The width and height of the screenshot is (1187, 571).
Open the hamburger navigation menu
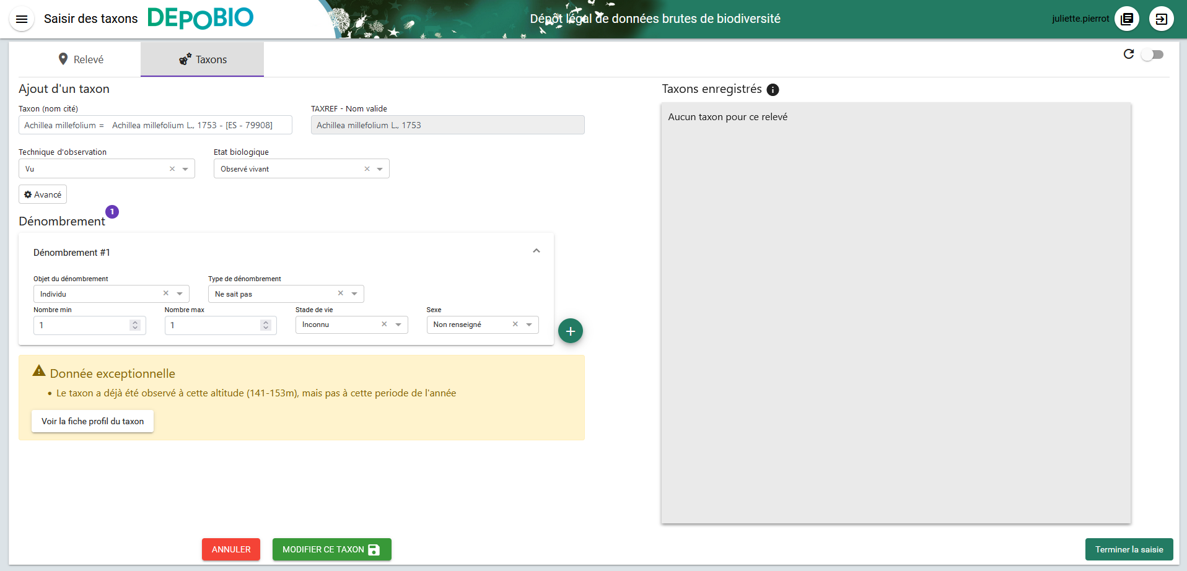pyautogui.click(x=22, y=19)
